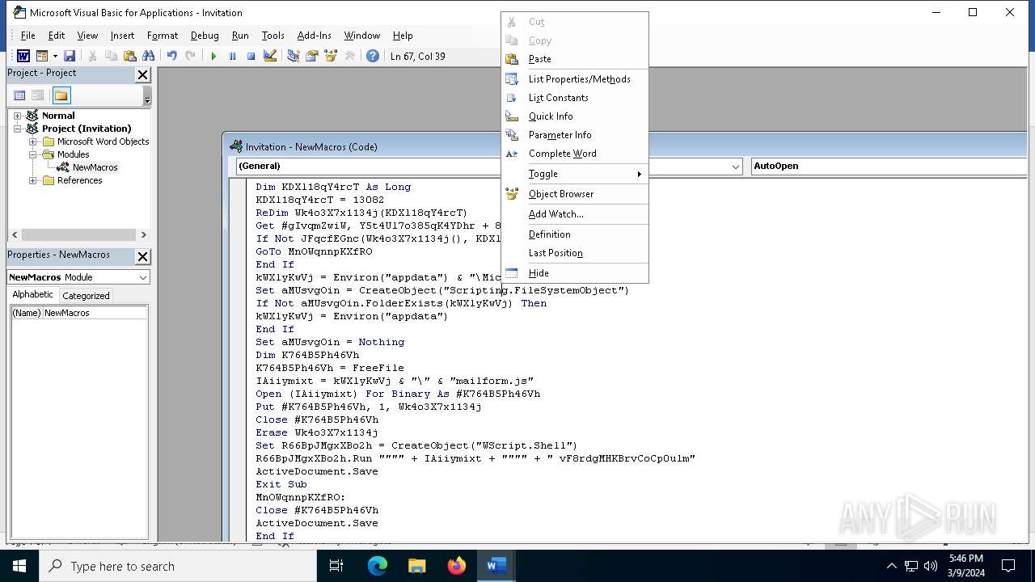Open the Insert object dropdown arrow in toolbar

(x=55, y=56)
